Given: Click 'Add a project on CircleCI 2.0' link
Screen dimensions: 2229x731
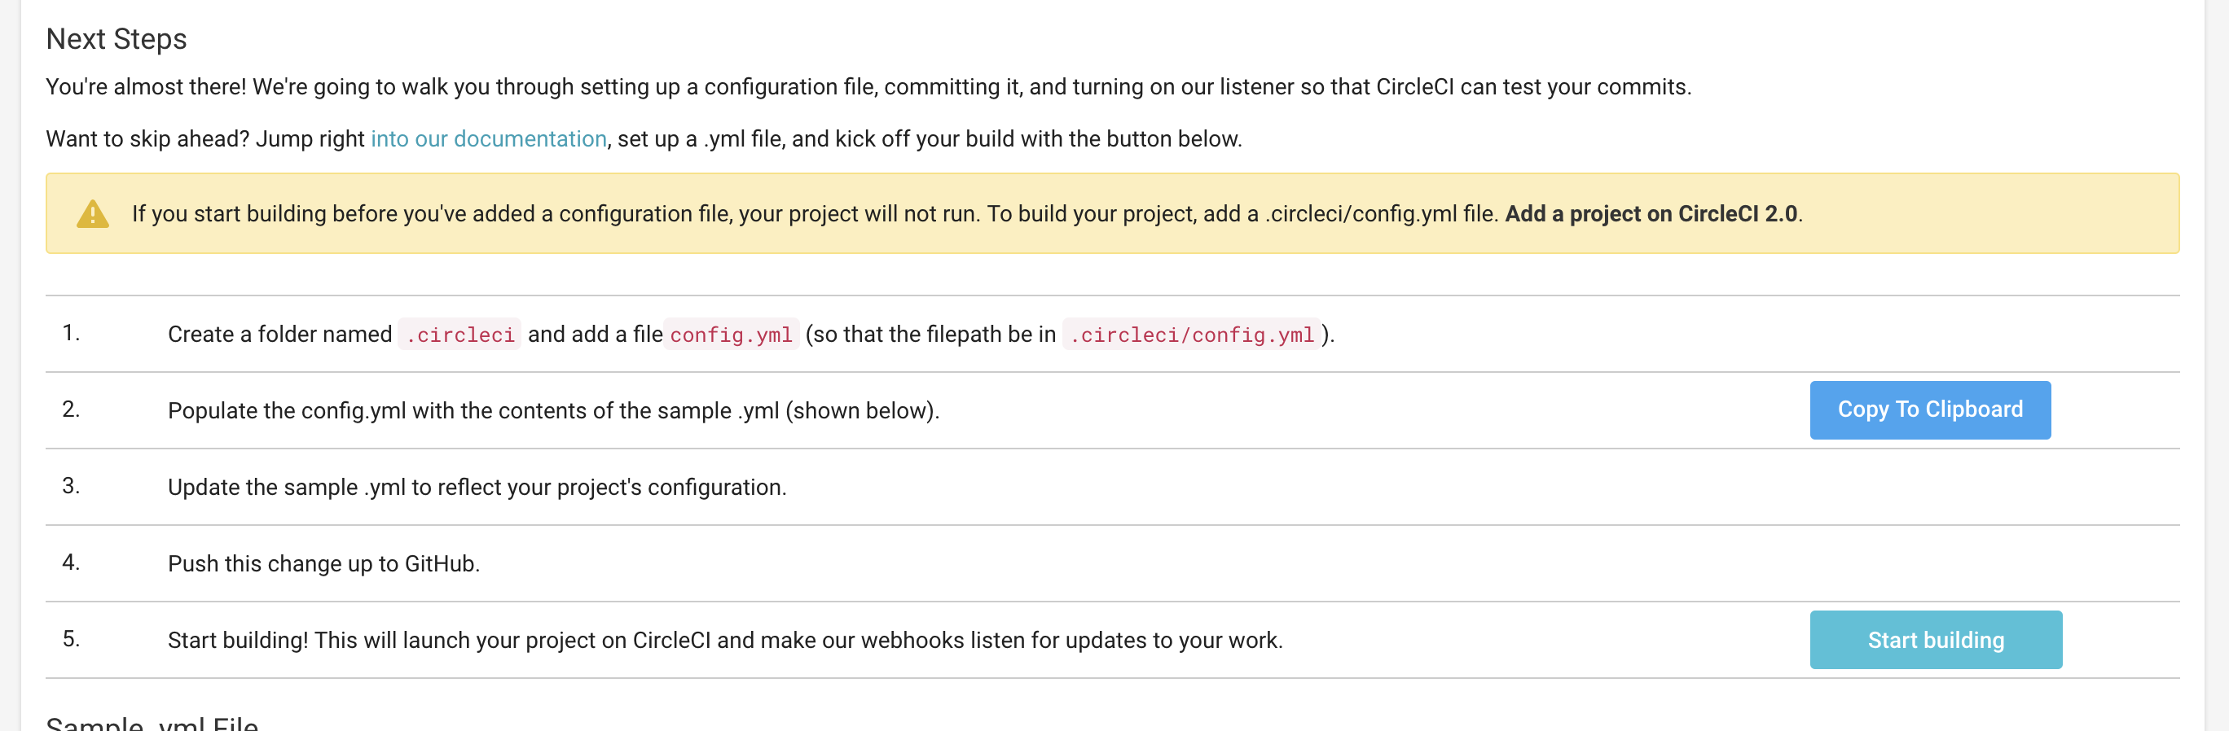Looking at the screenshot, I should pyautogui.click(x=1650, y=213).
